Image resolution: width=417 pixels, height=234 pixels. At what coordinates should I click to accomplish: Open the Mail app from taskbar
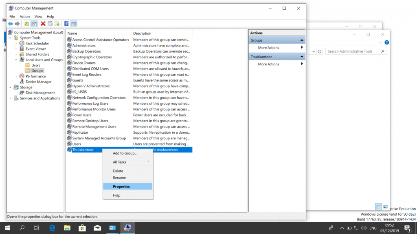pyautogui.click(x=97, y=228)
